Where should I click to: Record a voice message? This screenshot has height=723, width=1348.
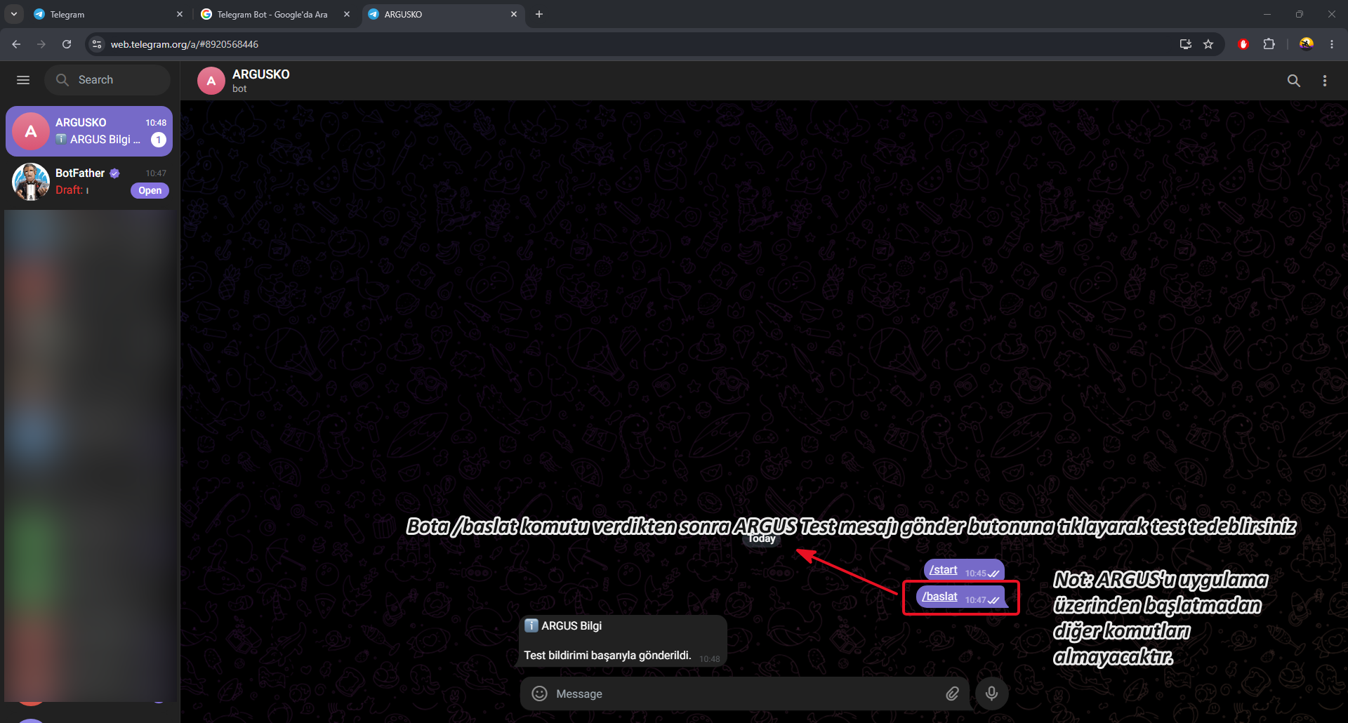[x=991, y=694]
